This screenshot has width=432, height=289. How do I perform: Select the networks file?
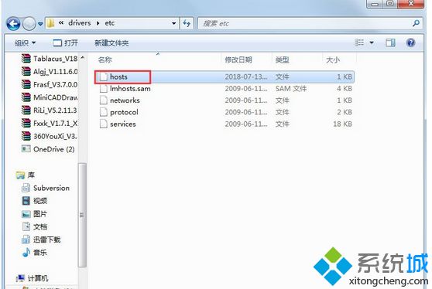click(x=125, y=100)
